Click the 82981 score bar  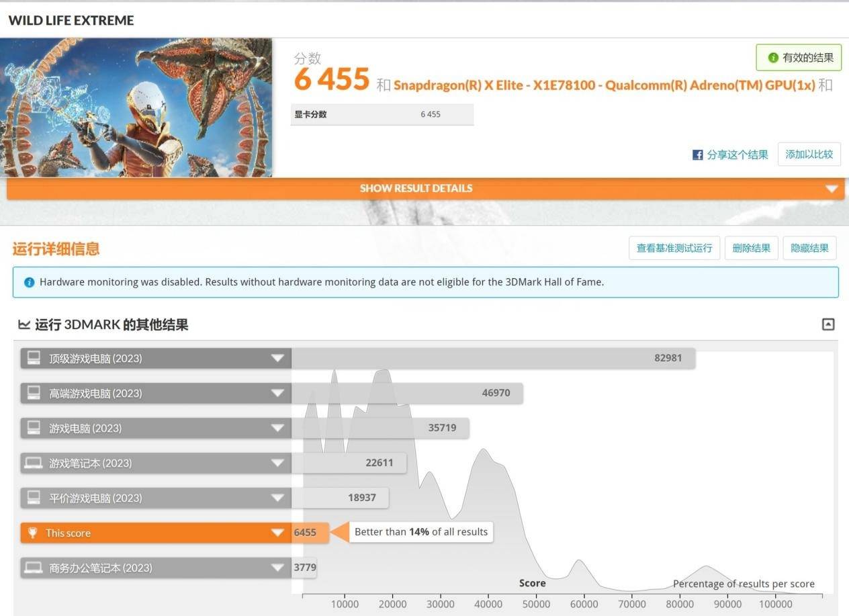point(493,358)
